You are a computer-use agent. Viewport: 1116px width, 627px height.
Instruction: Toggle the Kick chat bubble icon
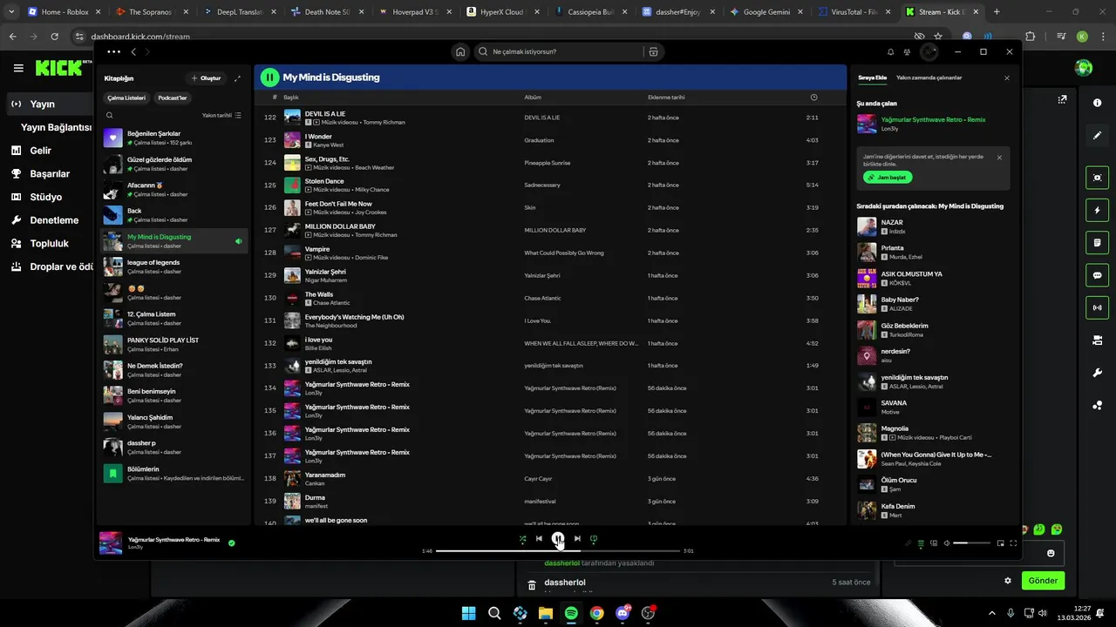click(1097, 274)
